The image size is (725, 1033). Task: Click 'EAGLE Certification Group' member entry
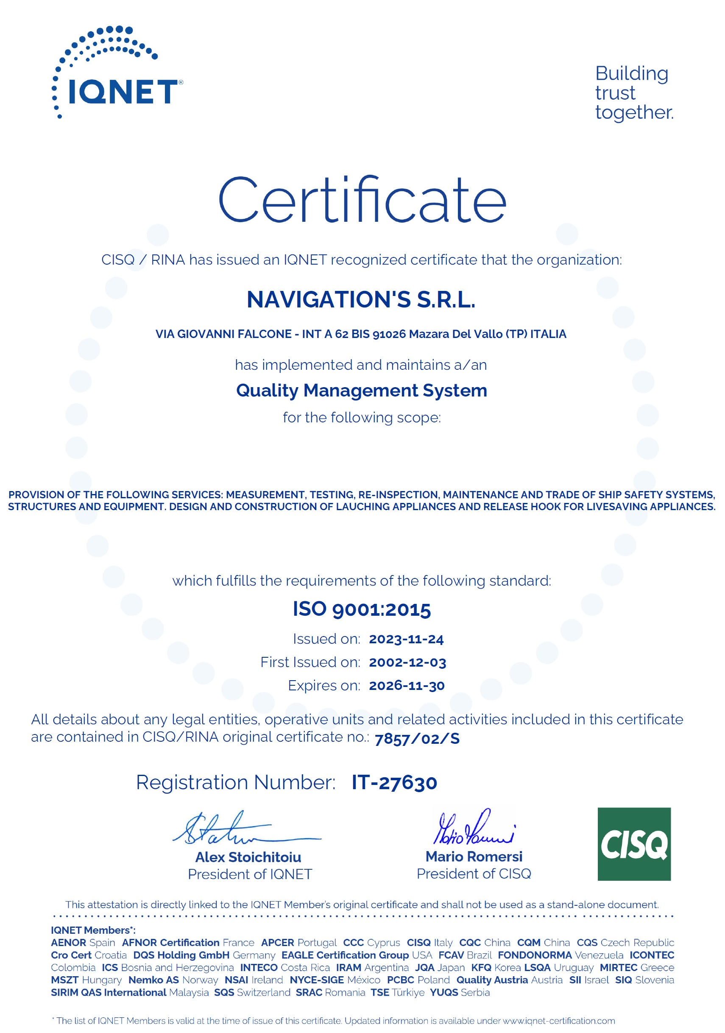pos(345,955)
